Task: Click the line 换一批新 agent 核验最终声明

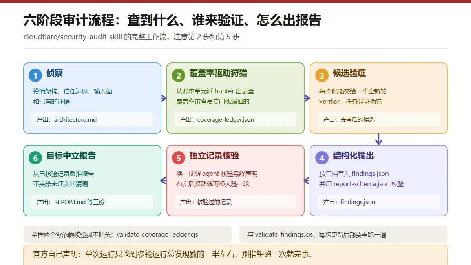Action: [x=217, y=174]
